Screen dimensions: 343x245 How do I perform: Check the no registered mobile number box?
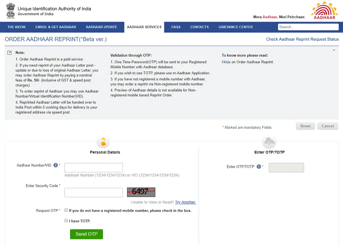(66, 210)
